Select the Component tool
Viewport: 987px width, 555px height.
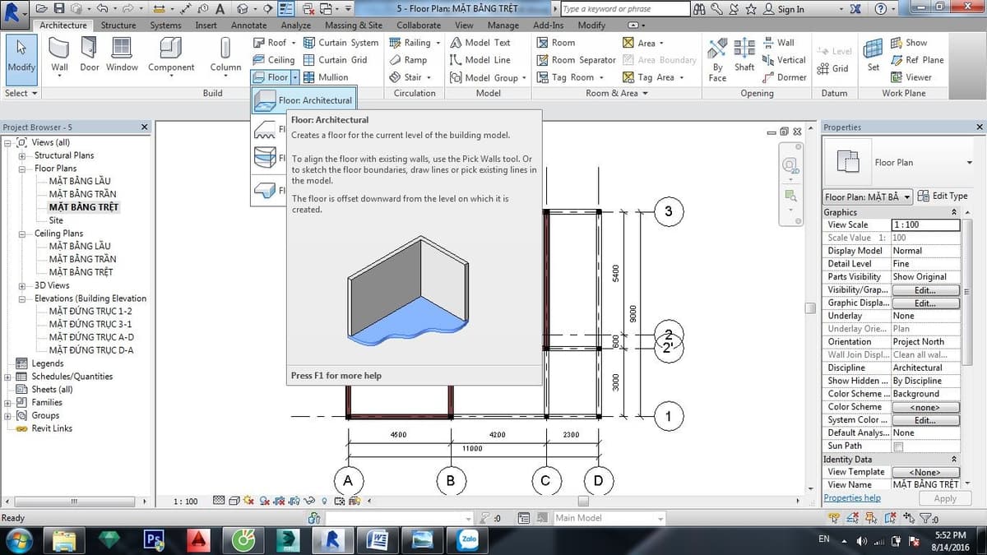[171, 55]
